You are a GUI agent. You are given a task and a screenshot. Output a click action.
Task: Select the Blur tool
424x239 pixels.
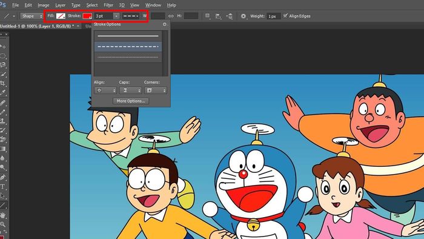(2, 158)
